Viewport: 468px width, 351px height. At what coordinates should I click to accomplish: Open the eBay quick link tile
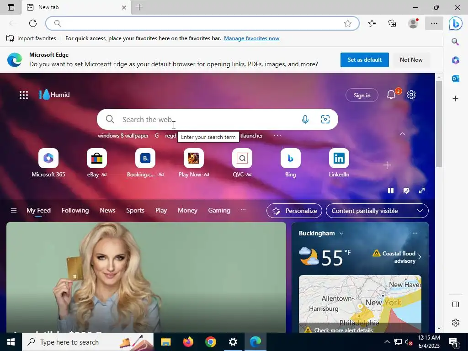(97, 163)
